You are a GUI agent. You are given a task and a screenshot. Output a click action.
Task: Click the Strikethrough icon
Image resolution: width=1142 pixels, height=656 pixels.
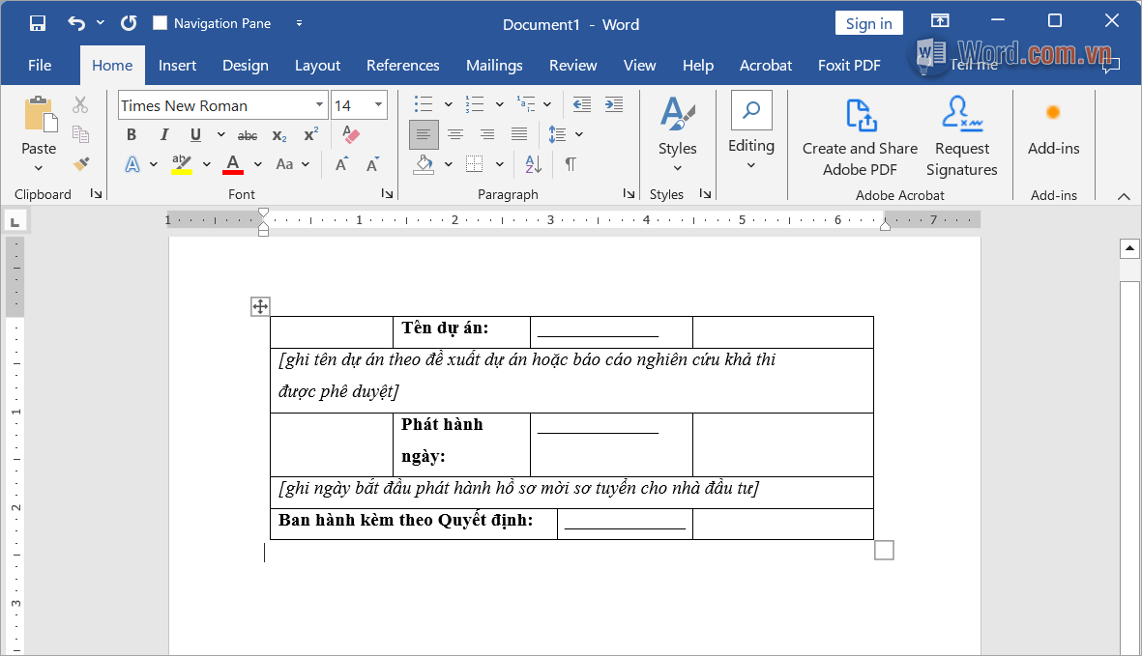pyautogui.click(x=247, y=135)
